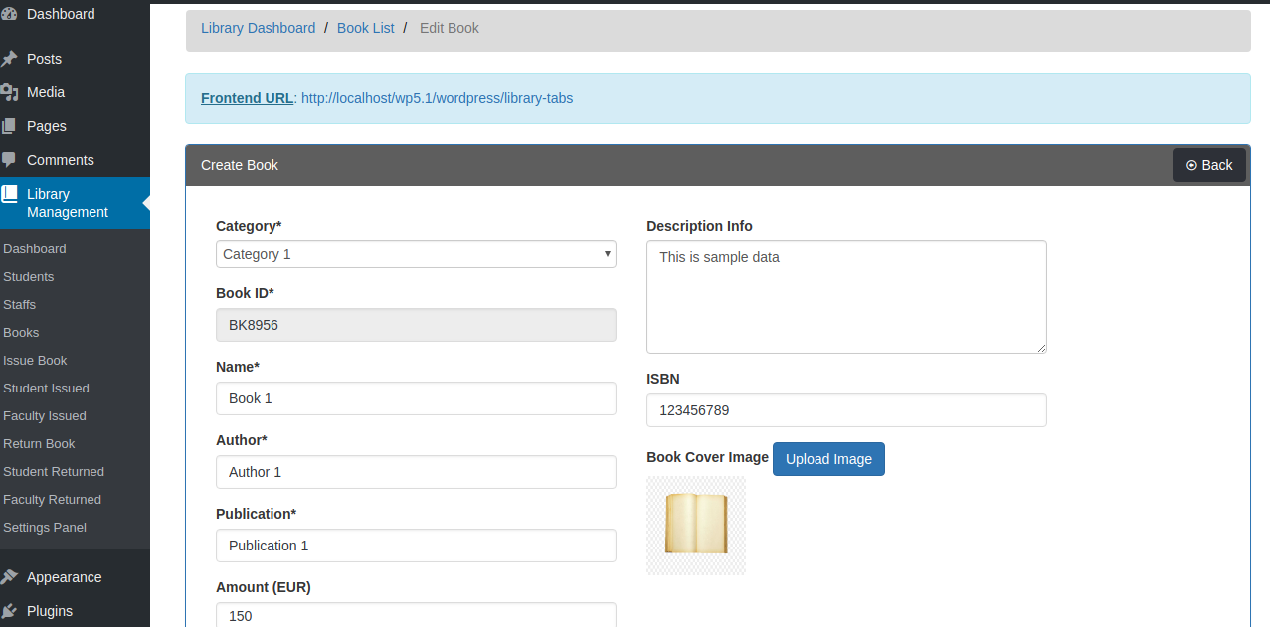Viewport: 1270px width, 627px height.
Task: Open the Students submenu
Action: click(29, 277)
